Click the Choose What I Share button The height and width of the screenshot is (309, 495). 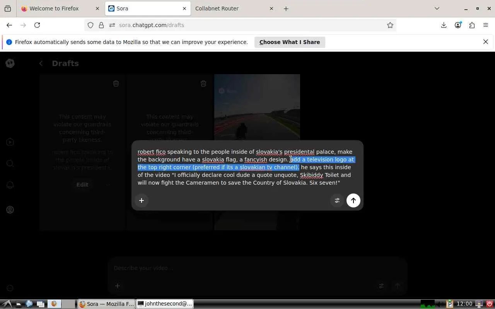pos(290,42)
